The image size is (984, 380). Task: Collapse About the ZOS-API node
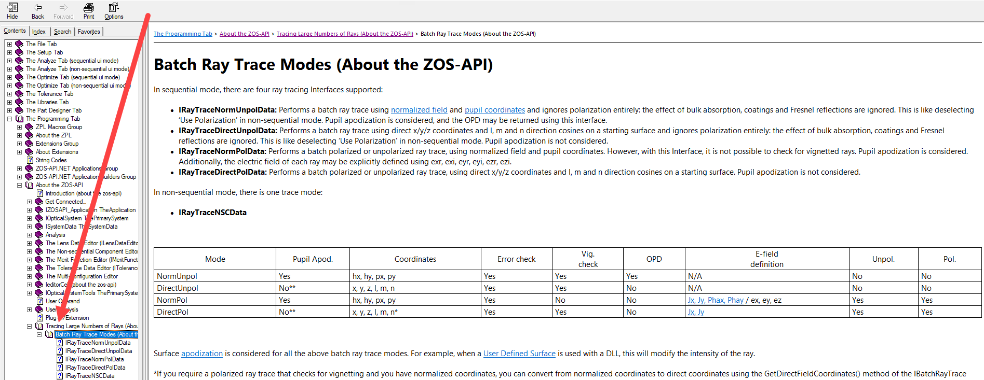tap(19, 185)
